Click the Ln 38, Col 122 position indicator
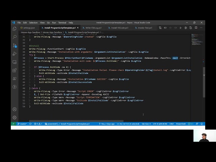The width and height of the screenshot is (216, 162). [128, 124]
